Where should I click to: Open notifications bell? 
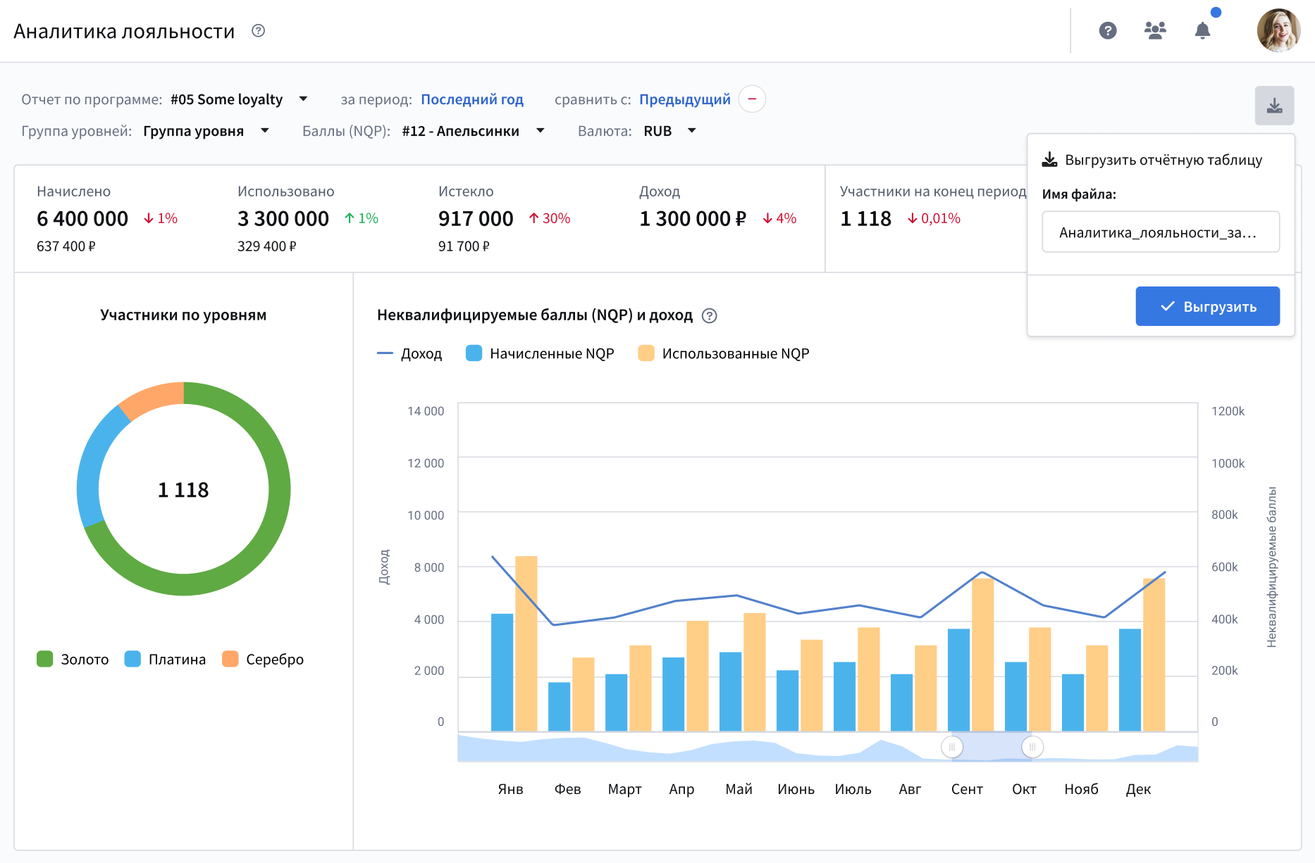tap(1203, 30)
